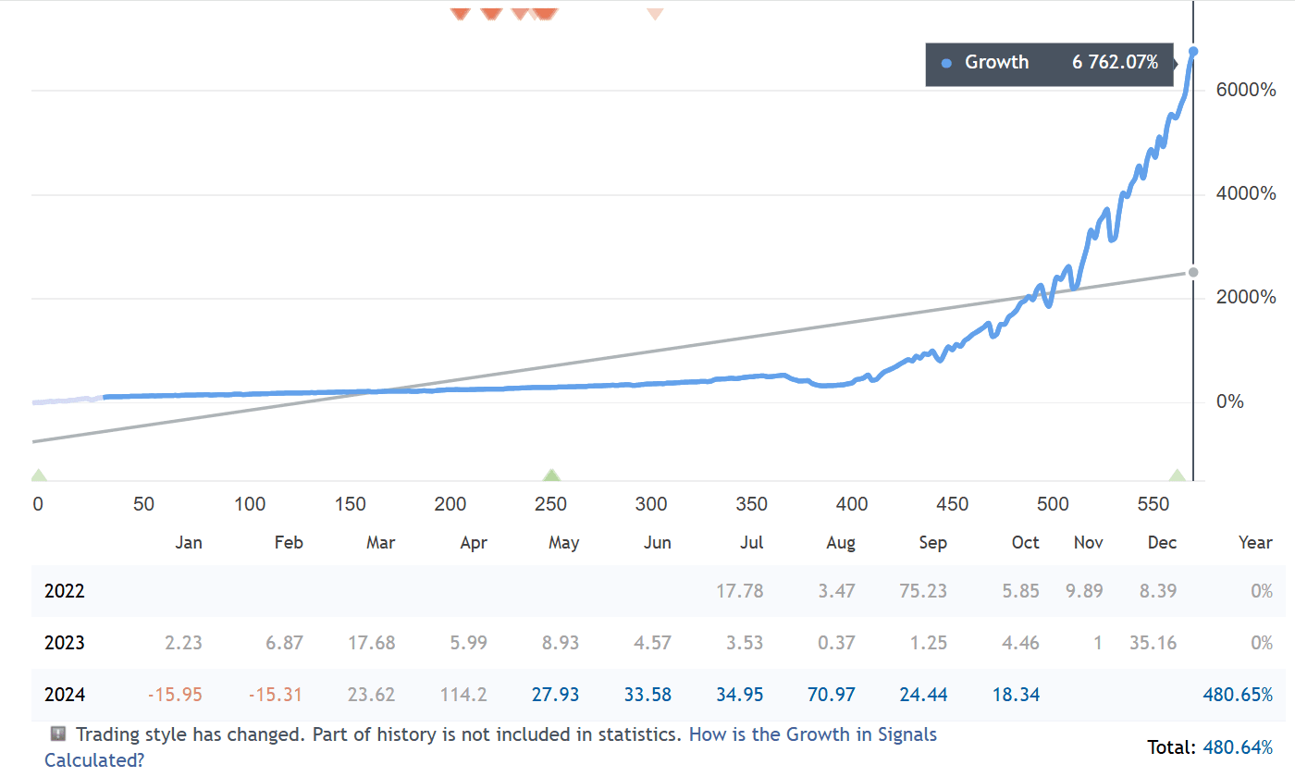Click the 2023 September value 1.25
This screenshot has height=777, width=1295.
click(929, 643)
